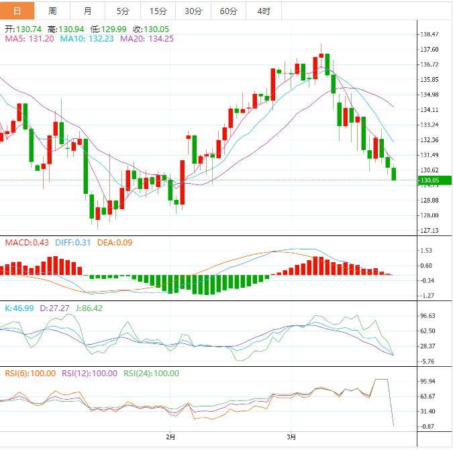Click the opening price 开:130.74

23,29
